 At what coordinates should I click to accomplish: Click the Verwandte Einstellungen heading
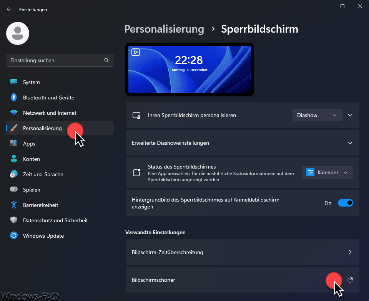(155, 232)
